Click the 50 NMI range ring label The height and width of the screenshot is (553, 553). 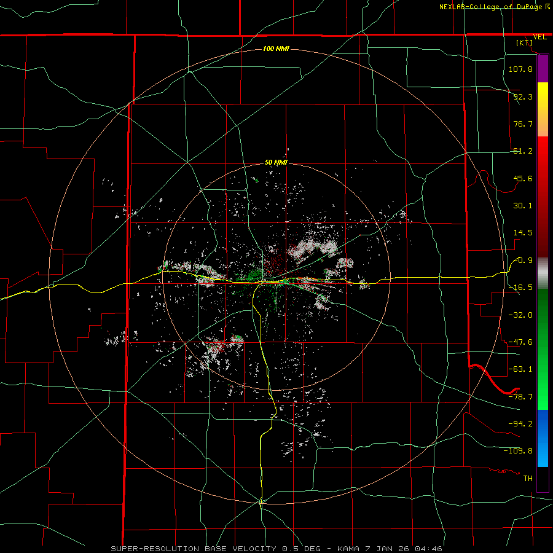pyautogui.click(x=276, y=163)
